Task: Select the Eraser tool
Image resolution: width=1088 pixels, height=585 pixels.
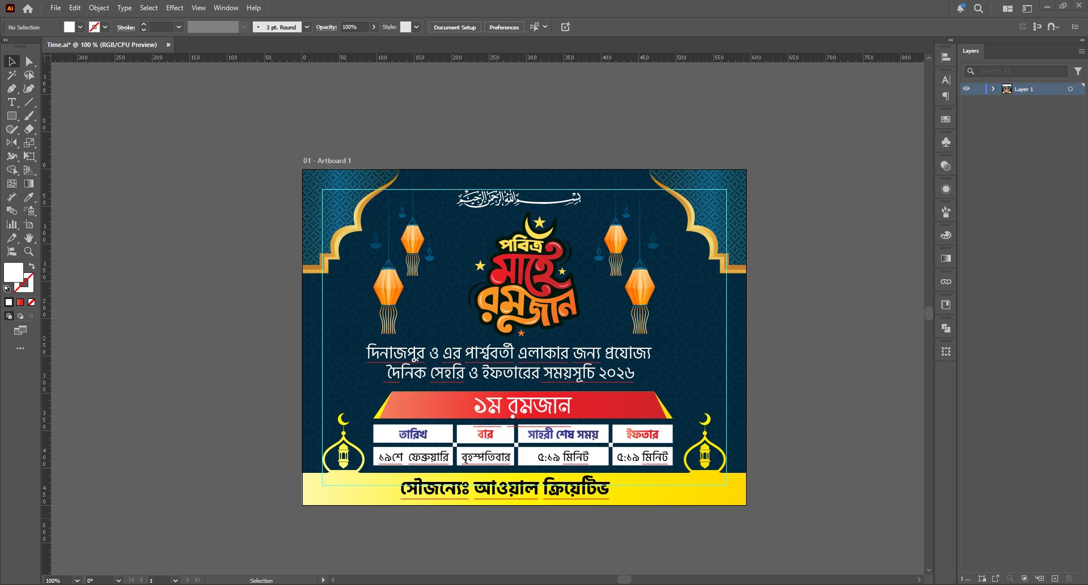Action: tap(29, 129)
